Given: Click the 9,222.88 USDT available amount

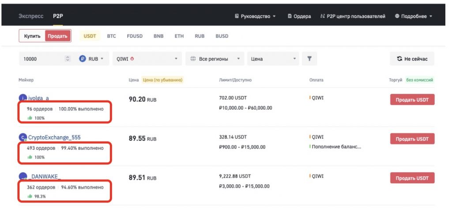Looking at the screenshot, I should pyautogui.click(x=236, y=176).
